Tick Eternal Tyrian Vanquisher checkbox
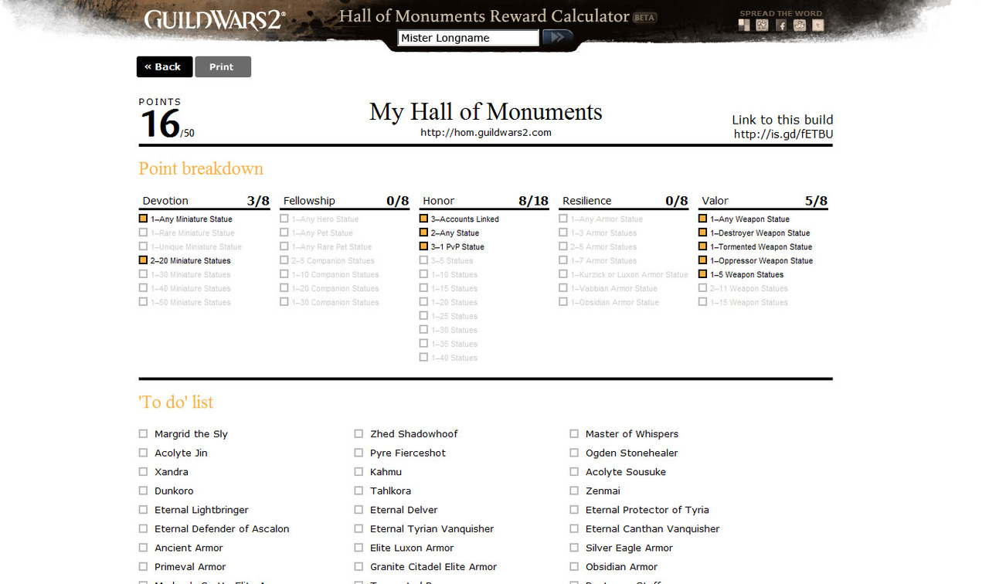 click(x=359, y=528)
